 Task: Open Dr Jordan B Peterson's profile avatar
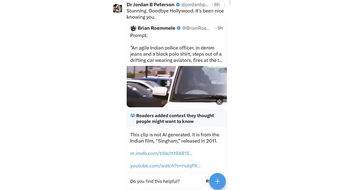[x=118, y=8]
